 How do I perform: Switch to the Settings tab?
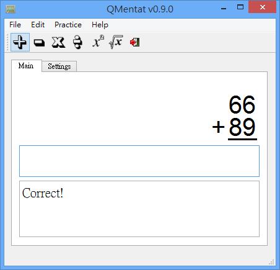(59, 66)
